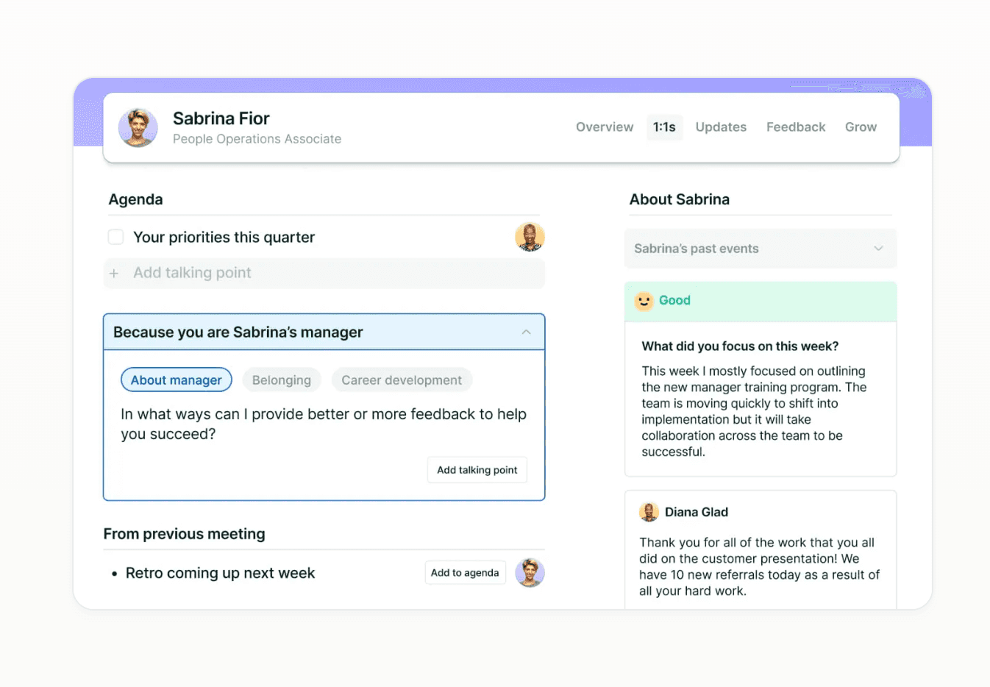This screenshot has width=990, height=687.
Task: Click the plus icon in Add talking point
Action: (x=114, y=274)
